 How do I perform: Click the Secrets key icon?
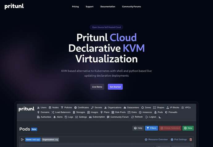(x=92, y=107)
